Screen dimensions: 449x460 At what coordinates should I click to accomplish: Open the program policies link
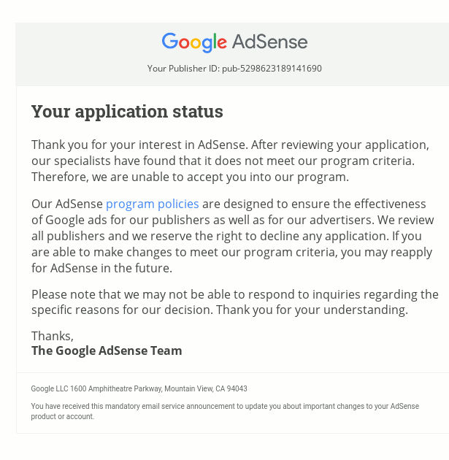152,204
